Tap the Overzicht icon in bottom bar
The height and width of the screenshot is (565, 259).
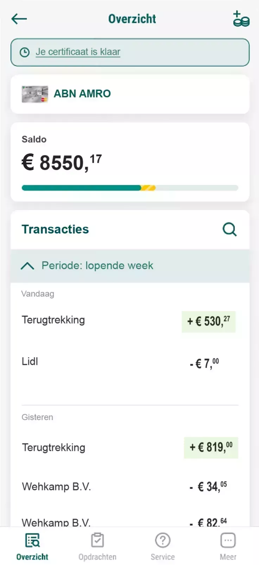pyautogui.click(x=32, y=540)
